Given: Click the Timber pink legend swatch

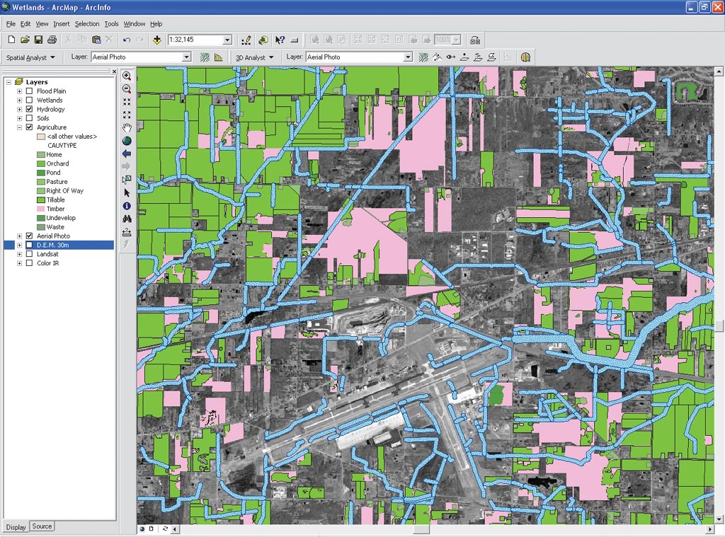Looking at the screenshot, I should (40, 209).
